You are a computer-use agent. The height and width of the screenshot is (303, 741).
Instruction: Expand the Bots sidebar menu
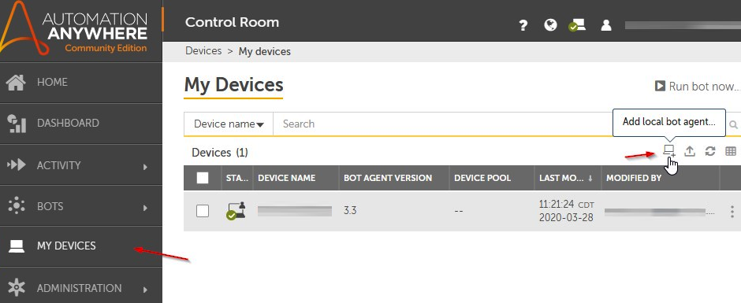coord(81,206)
